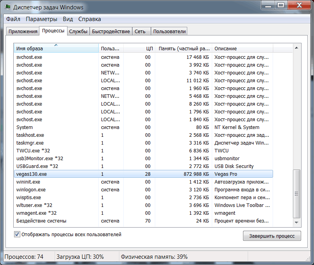Image resolution: width=314 pixels, height=265 pixels.
Task: Select svchost.exe using 5 468 КБ
Action: pos(144,96)
